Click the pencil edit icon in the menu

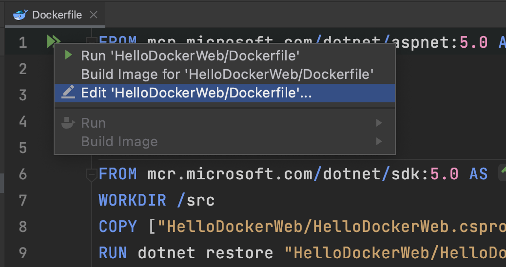tap(68, 93)
